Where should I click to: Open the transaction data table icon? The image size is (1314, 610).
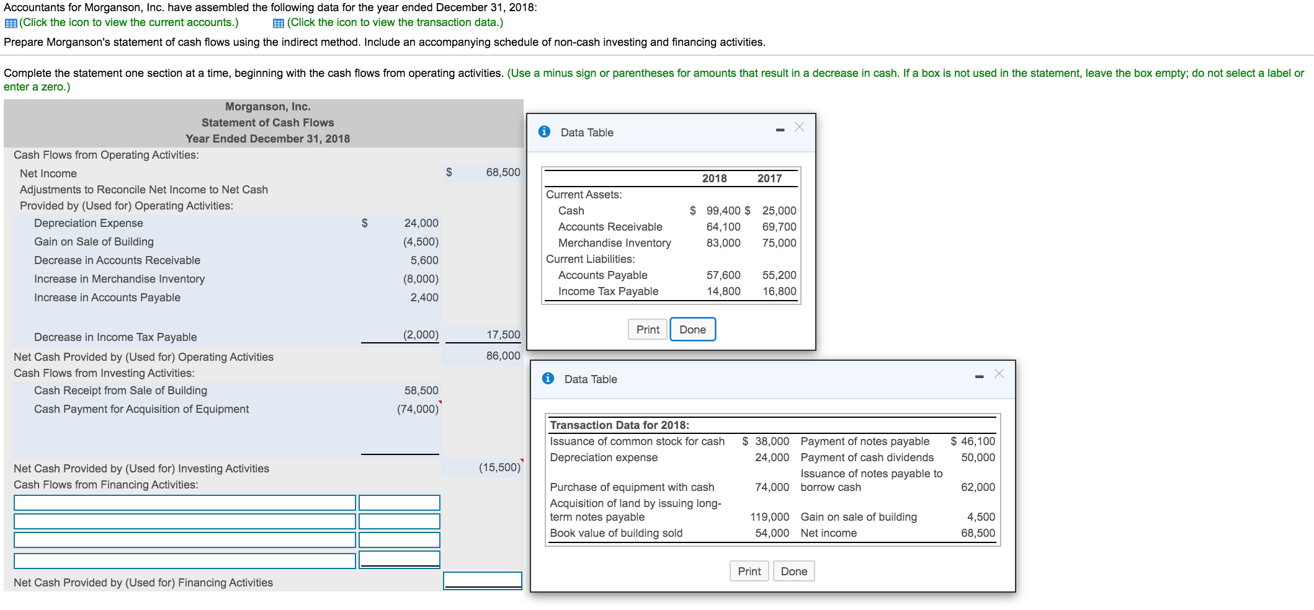click(x=279, y=23)
